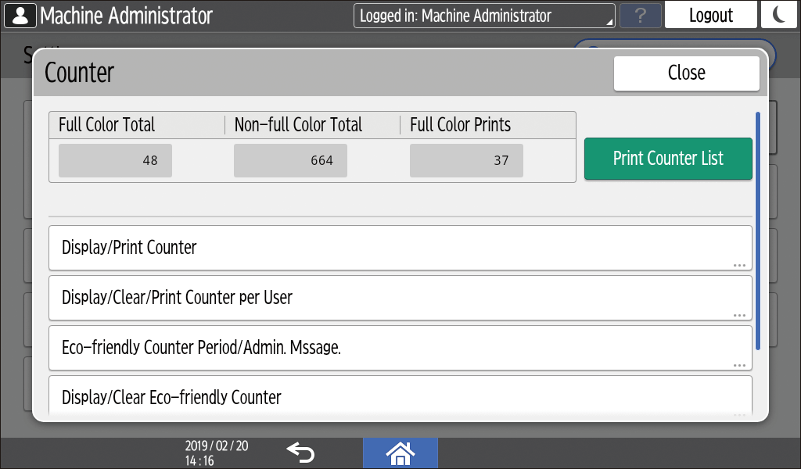Click the Logout button
801x469 pixels.
click(x=710, y=16)
